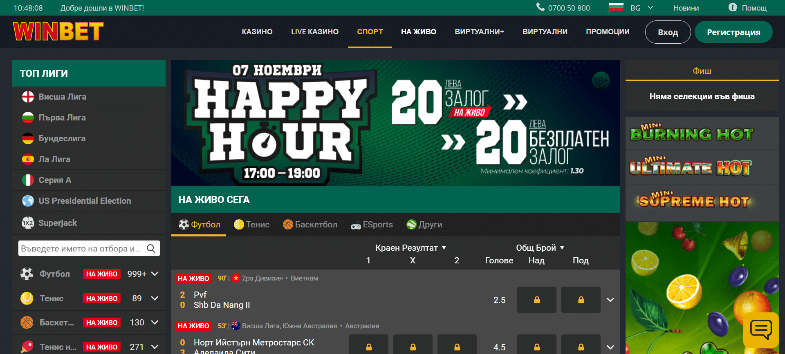Click the phone icon beside 0700 50 800
The width and height of the screenshot is (785, 354).
(540, 7)
